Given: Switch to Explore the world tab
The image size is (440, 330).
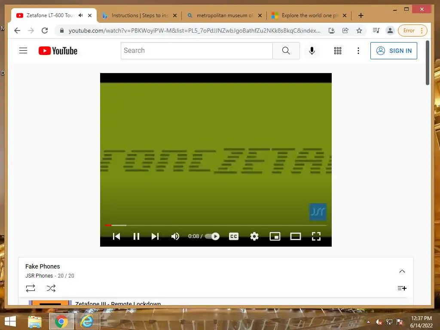Looking at the screenshot, I should click(309, 15).
